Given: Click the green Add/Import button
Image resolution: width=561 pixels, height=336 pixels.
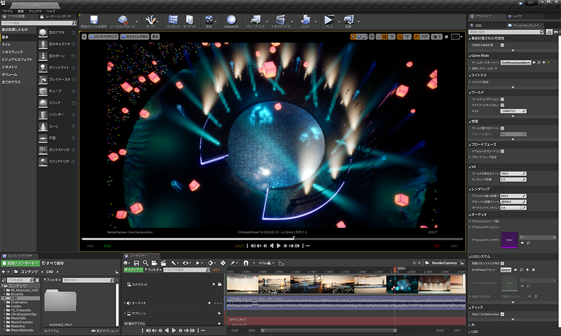Looking at the screenshot, I should click(x=20, y=263).
